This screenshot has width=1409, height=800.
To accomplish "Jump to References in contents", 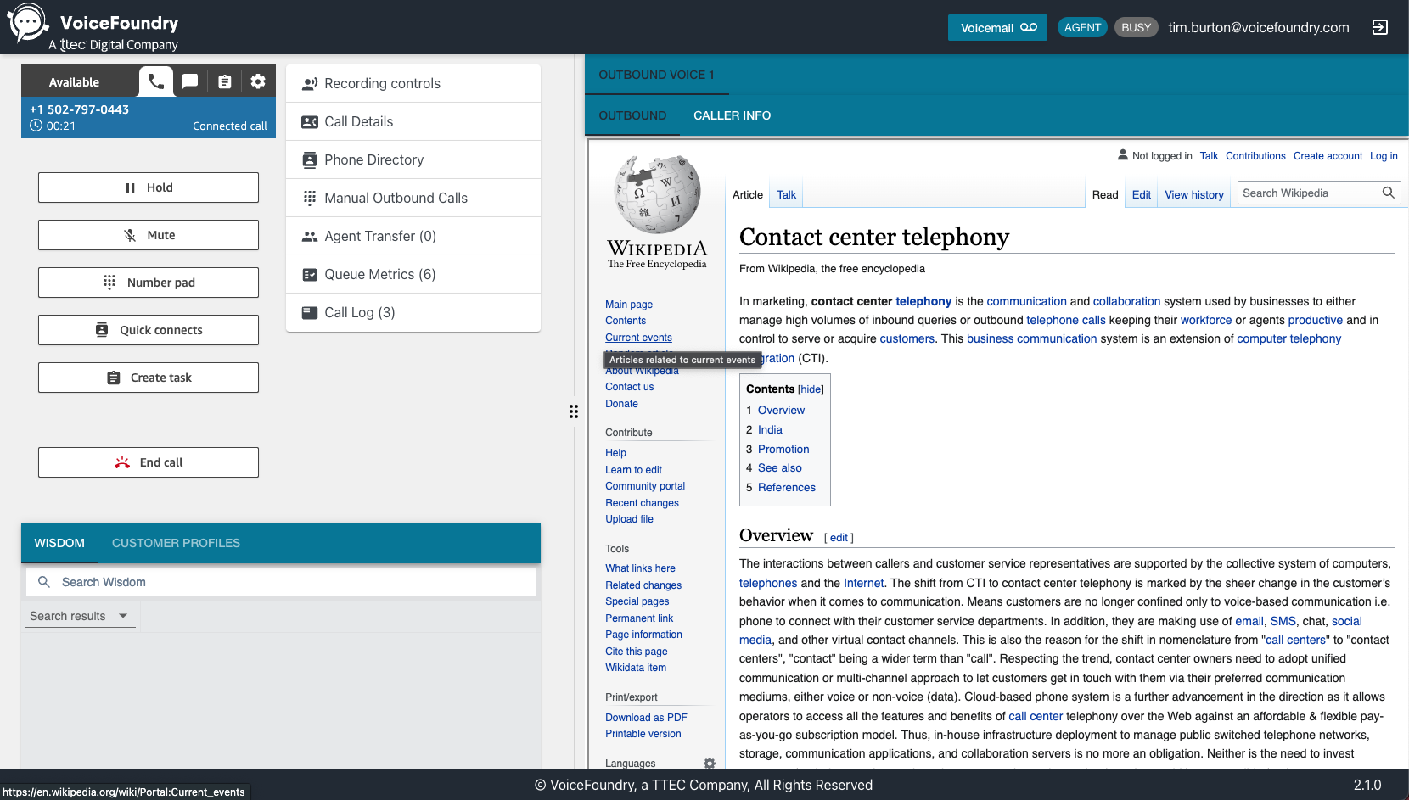I will [x=786, y=487].
